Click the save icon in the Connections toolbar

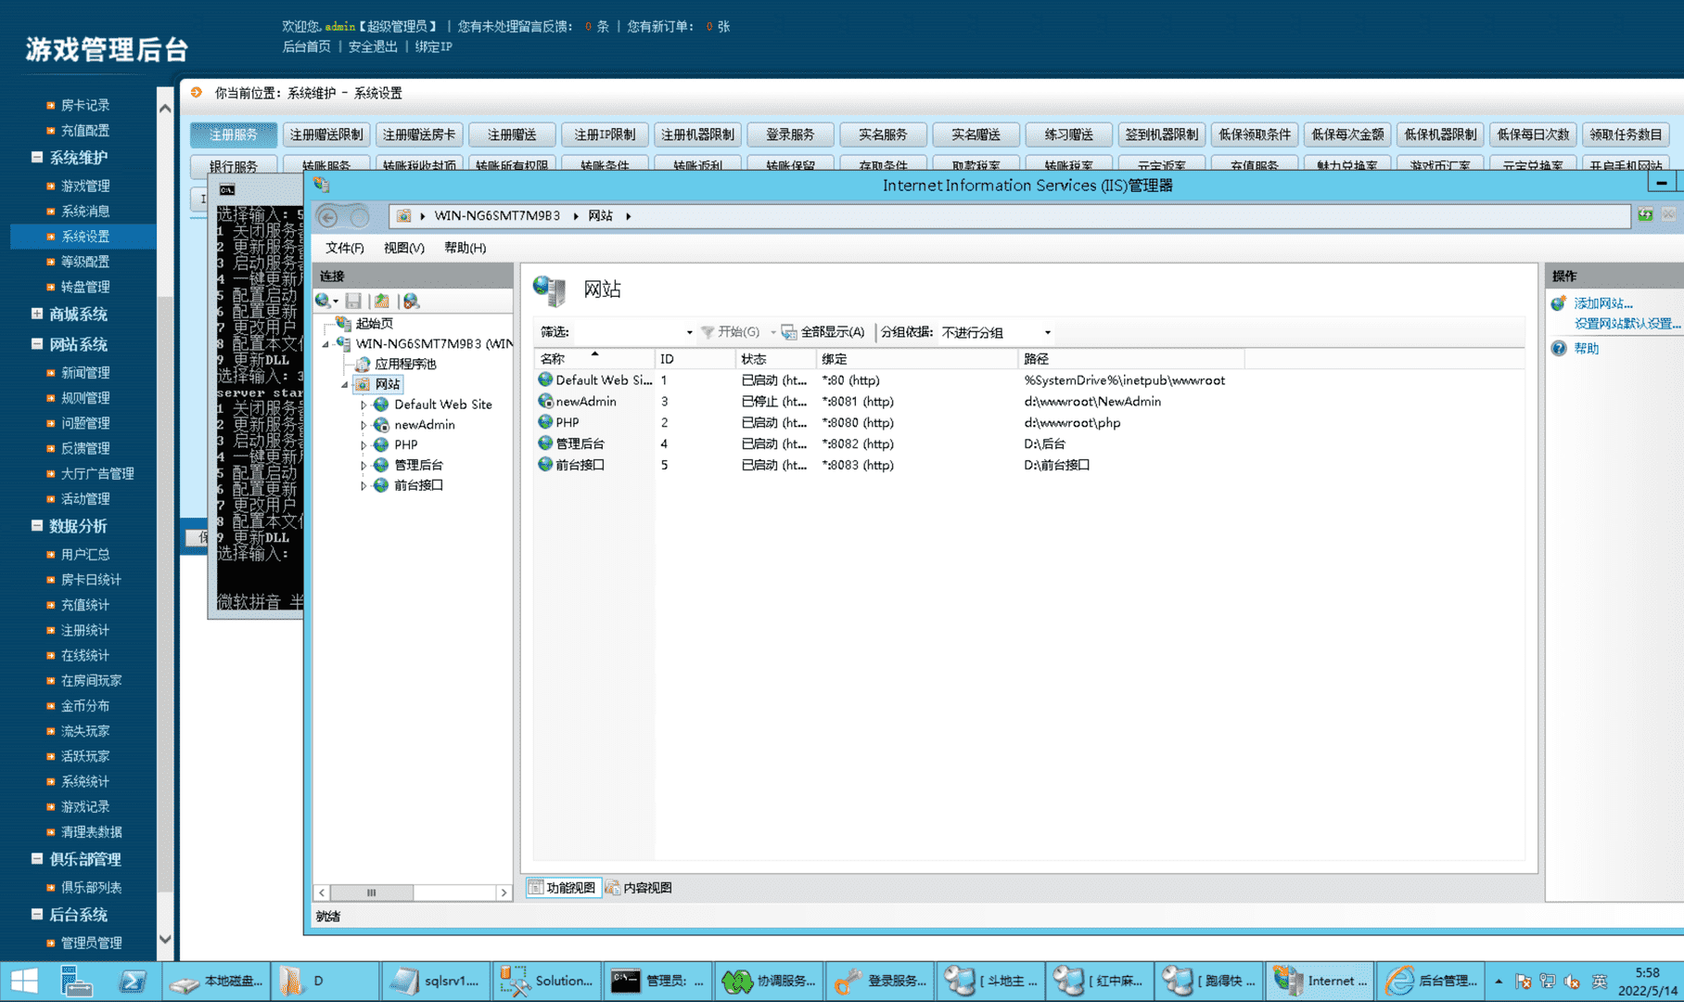click(353, 301)
